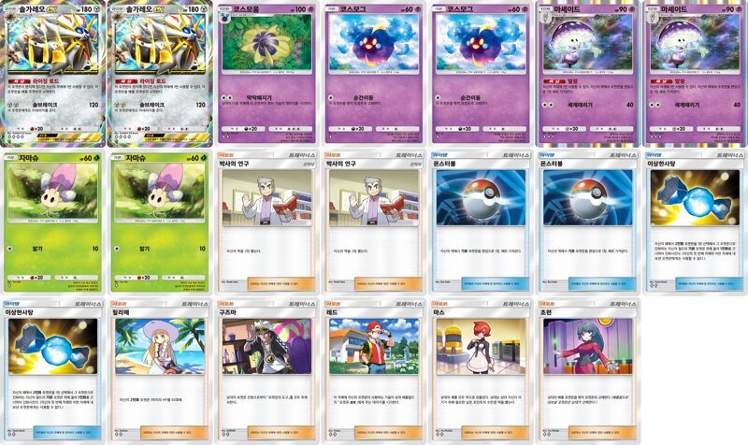Open the 마스 trainer card
Image resolution: width=748 pixels, height=445 pixels.
(481, 370)
